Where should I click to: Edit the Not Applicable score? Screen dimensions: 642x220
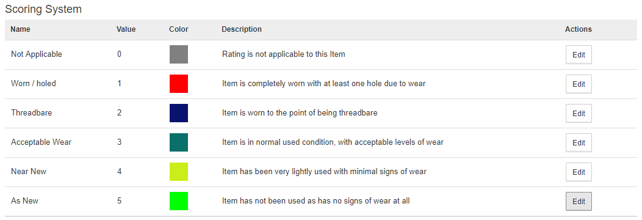pyautogui.click(x=579, y=54)
